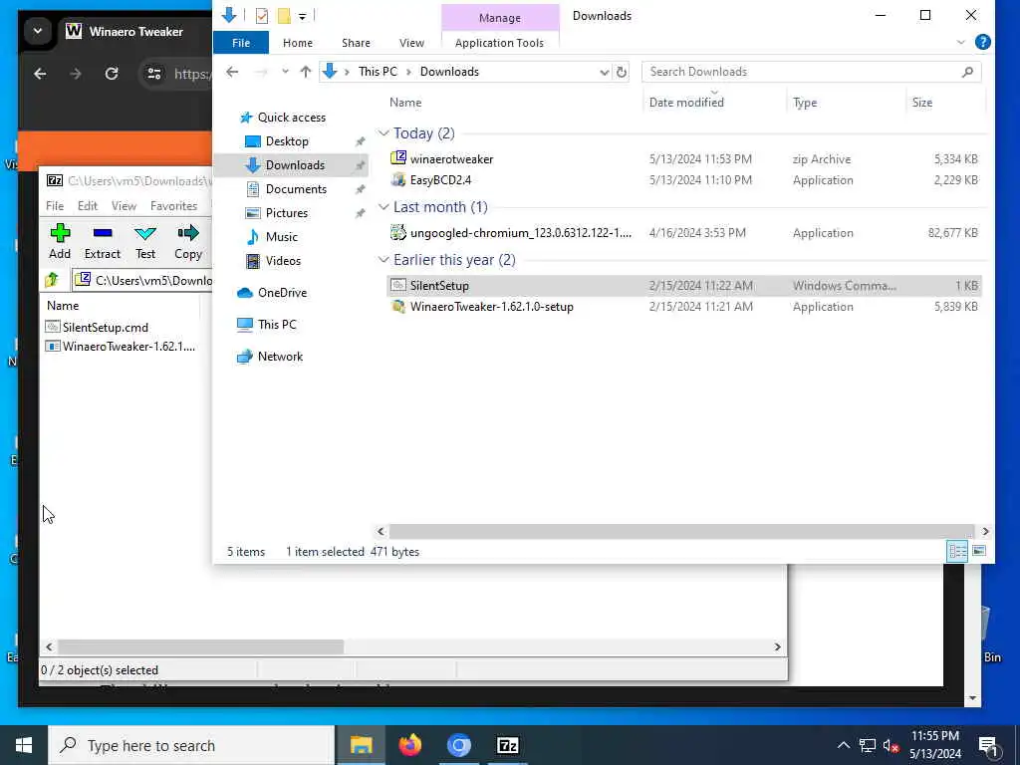Screen dimensions: 1020x765
Task: Collapse the Today (2) group
Action: (x=383, y=133)
